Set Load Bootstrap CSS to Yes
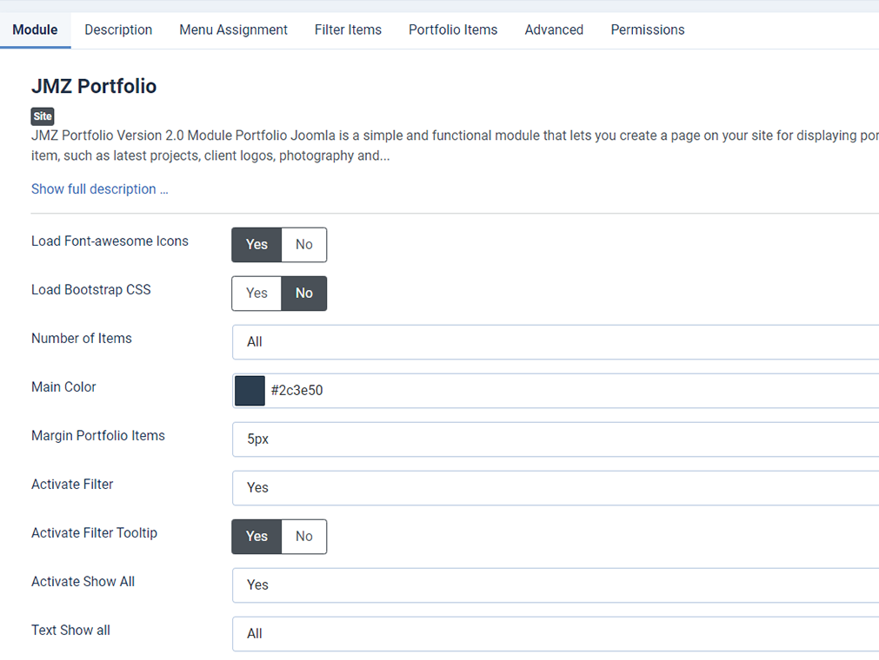This screenshot has height=660, width=879. pos(256,294)
